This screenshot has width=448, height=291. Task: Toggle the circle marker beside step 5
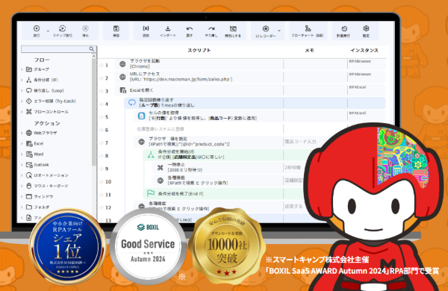[102, 117]
